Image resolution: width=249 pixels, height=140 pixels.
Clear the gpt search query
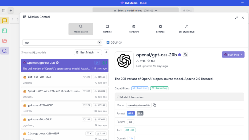(x=99, y=42)
